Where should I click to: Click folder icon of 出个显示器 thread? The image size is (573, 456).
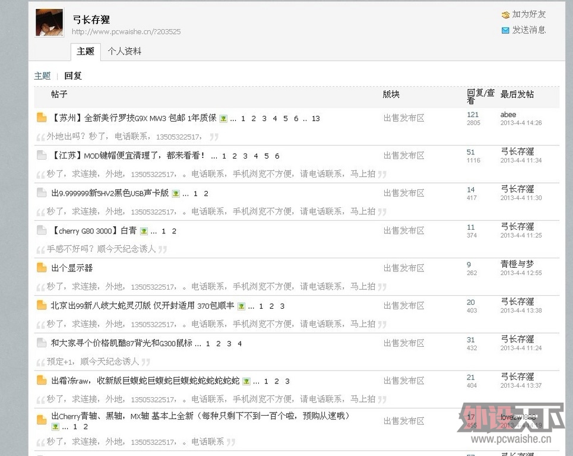42,268
